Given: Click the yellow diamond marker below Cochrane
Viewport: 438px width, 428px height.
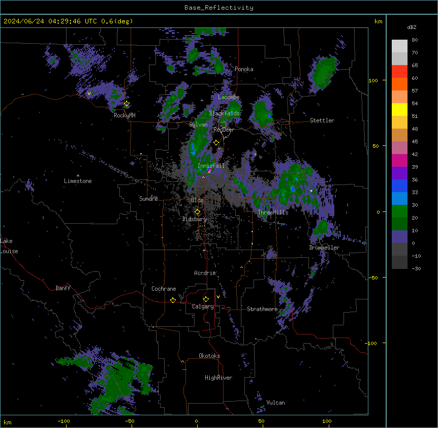Looking at the screenshot, I should pyautogui.click(x=173, y=300).
